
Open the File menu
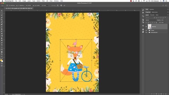pos(16,1)
